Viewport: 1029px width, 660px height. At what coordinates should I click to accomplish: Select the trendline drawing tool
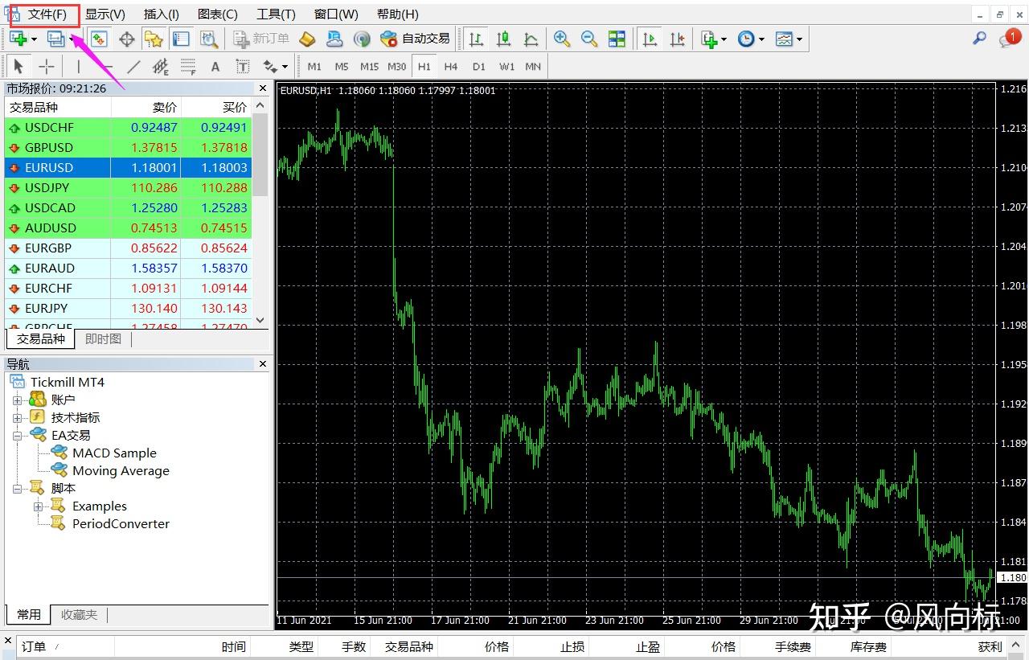coord(133,67)
